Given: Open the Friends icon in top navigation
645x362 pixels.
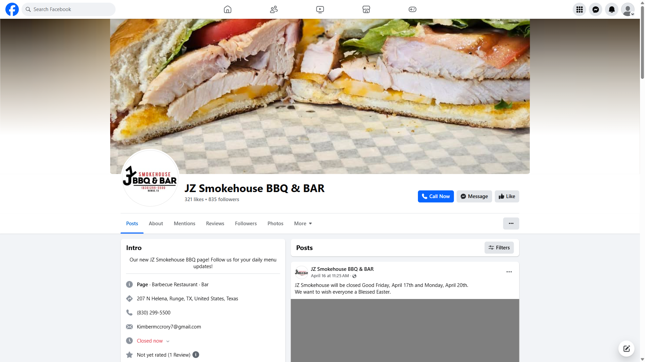Looking at the screenshot, I should point(274,9).
